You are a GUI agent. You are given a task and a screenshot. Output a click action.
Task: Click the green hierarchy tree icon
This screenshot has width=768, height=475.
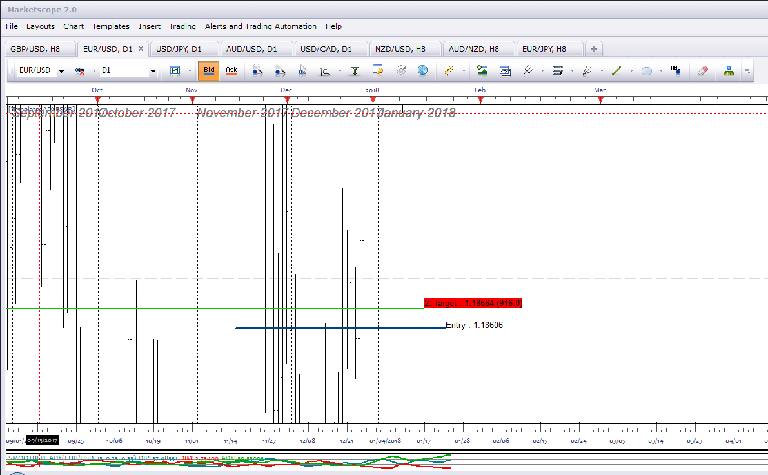729,71
